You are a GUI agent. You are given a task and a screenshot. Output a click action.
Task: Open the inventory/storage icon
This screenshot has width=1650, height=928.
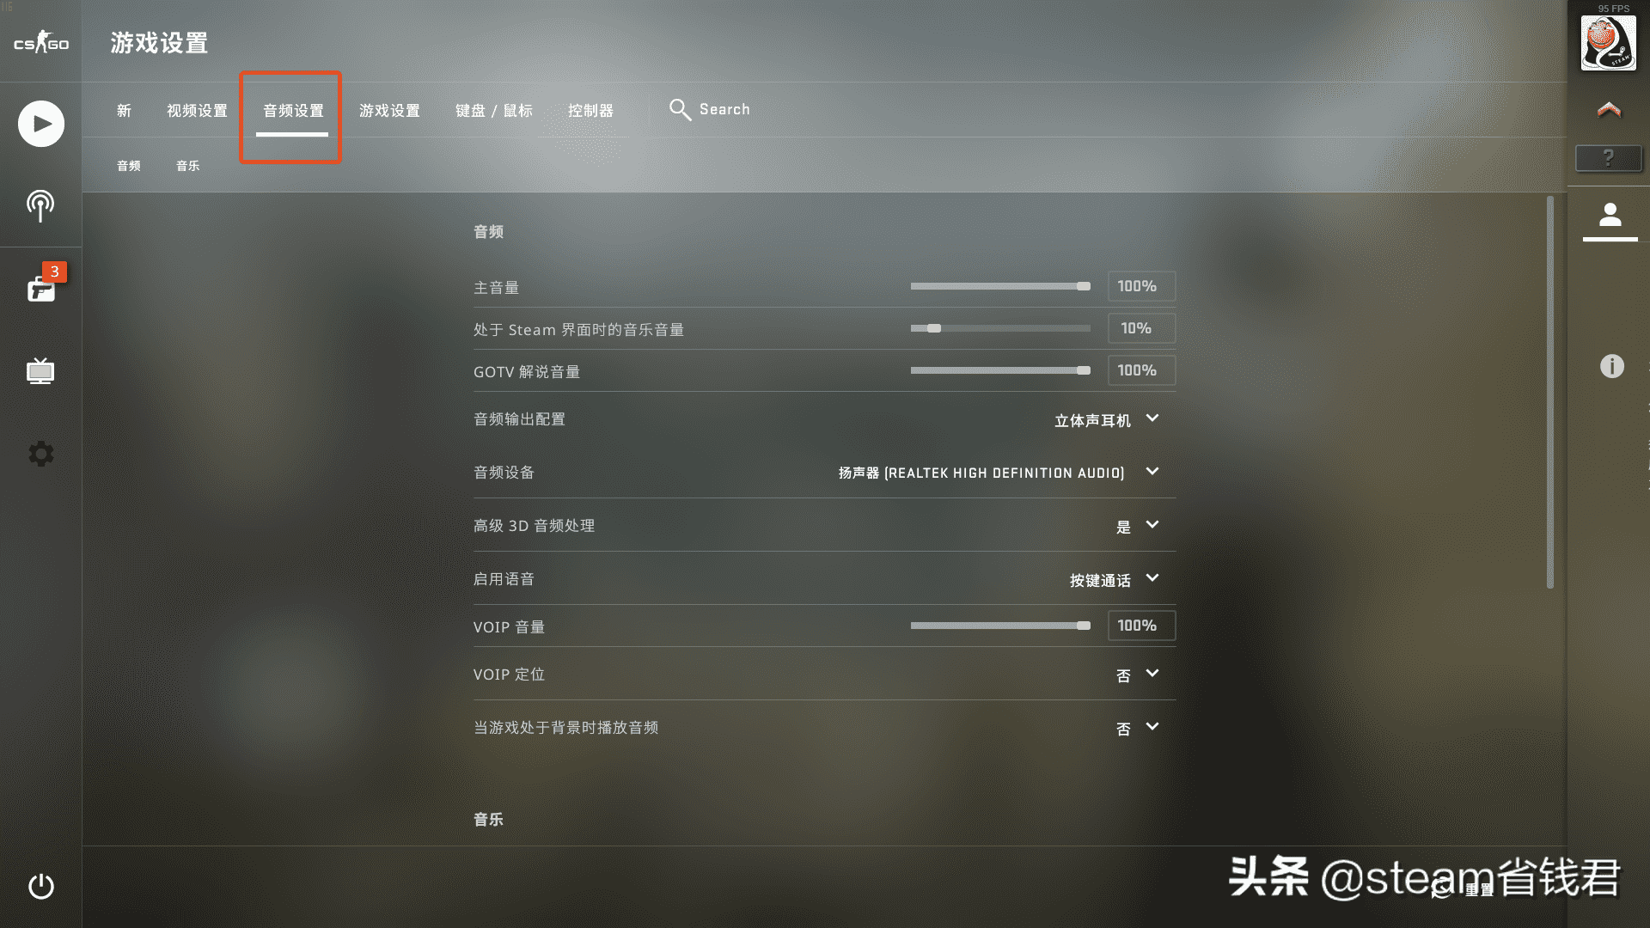(40, 288)
